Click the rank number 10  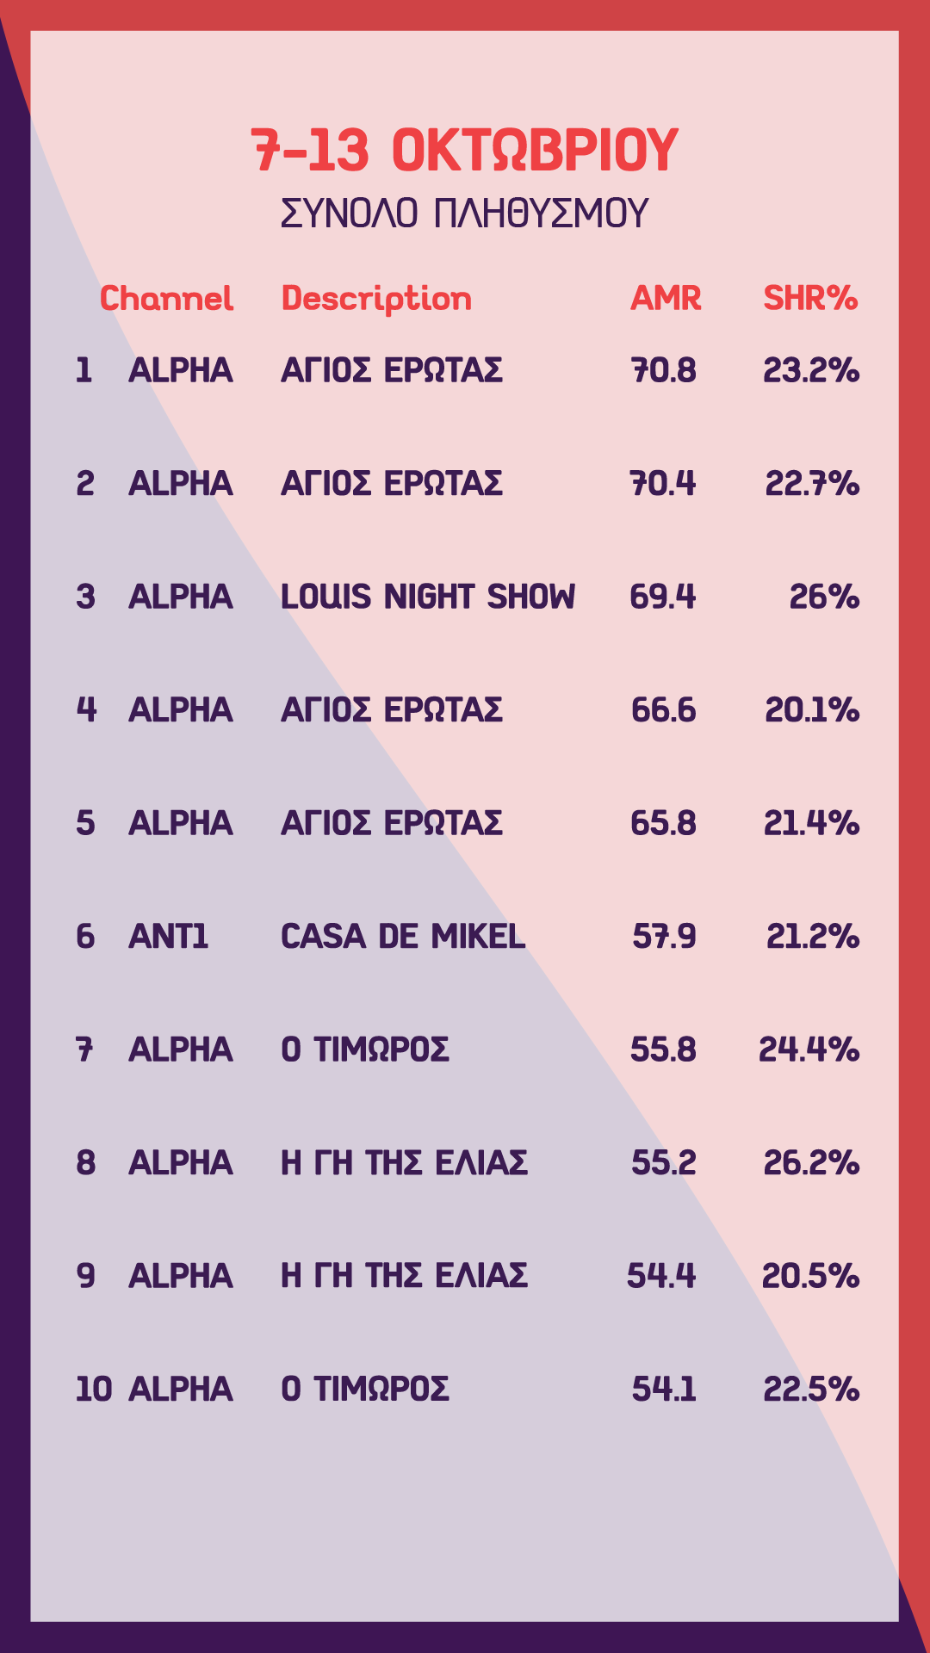[94, 1390]
